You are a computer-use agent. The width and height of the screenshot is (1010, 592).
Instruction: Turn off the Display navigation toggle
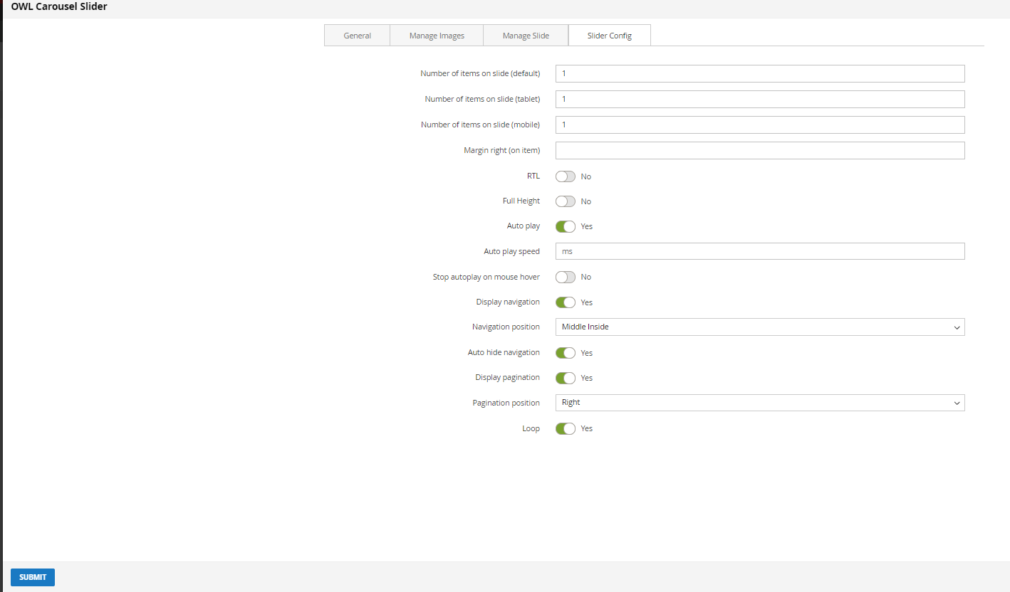(x=566, y=302)
